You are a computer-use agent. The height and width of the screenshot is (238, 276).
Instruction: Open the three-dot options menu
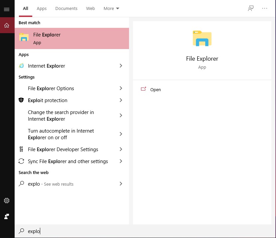[x=265, y=8]
